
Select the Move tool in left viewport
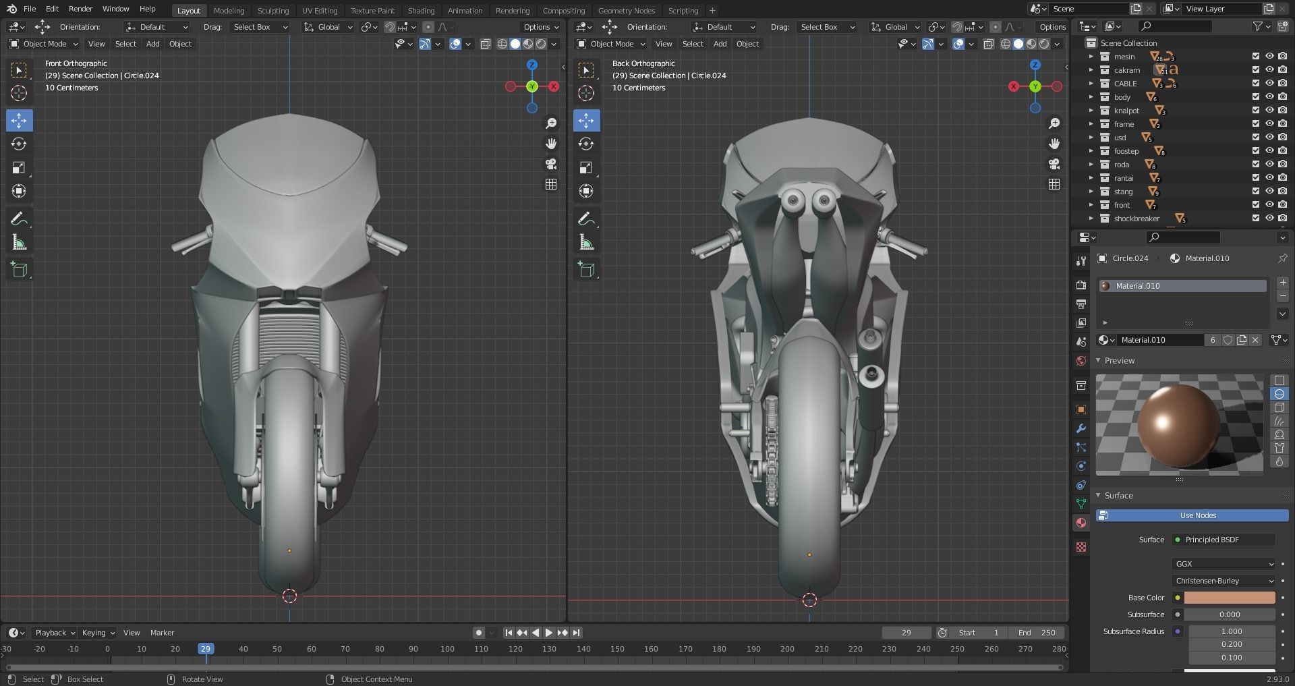pyautogui.click(x=19, y=120)
